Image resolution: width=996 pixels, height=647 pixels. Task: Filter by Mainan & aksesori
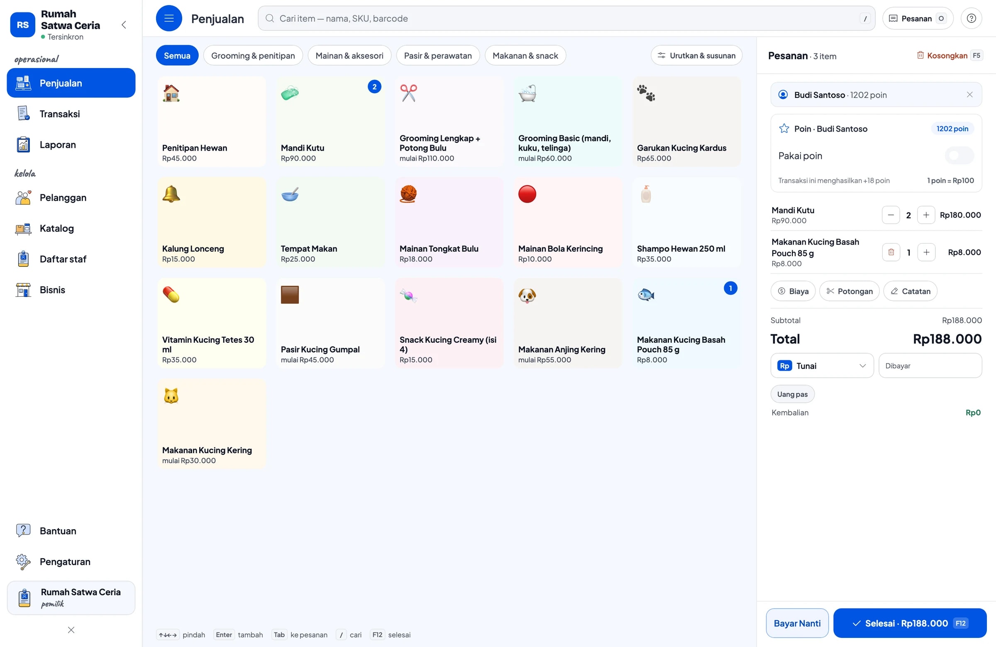(x=349, y=56)
